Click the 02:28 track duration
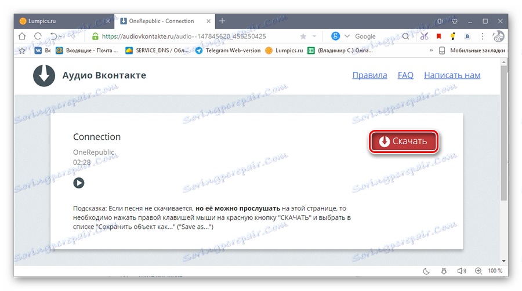 point(82,162)
